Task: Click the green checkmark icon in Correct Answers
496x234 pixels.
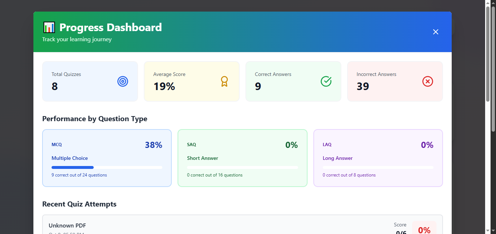Action: 326,81
